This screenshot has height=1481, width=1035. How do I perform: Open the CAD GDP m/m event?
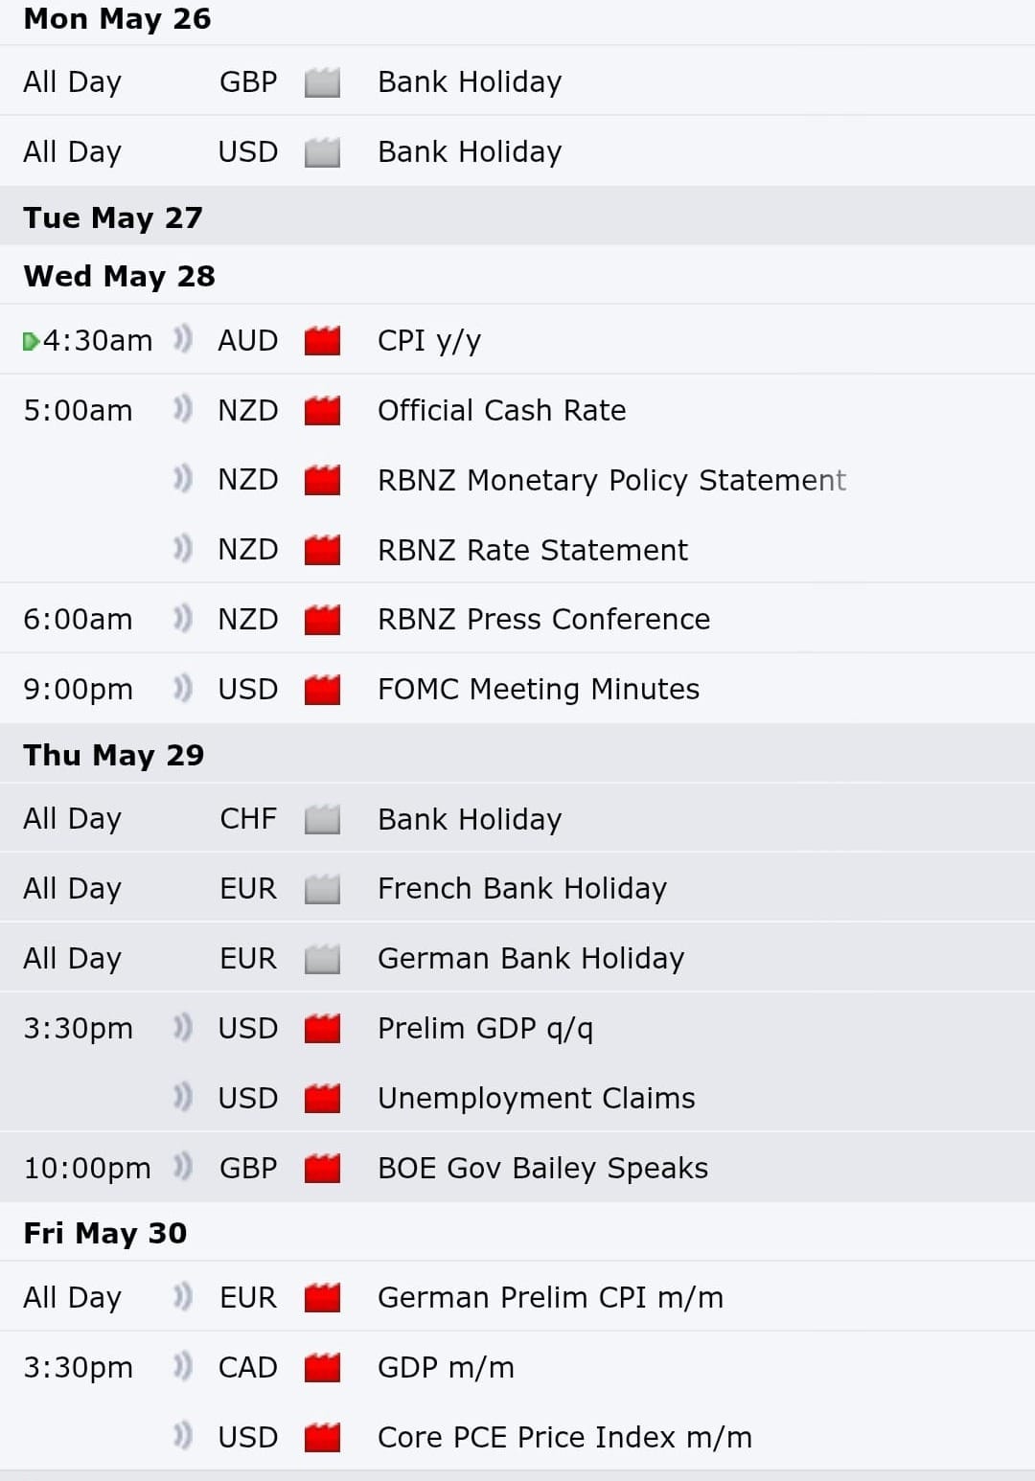pos(446,1367)
